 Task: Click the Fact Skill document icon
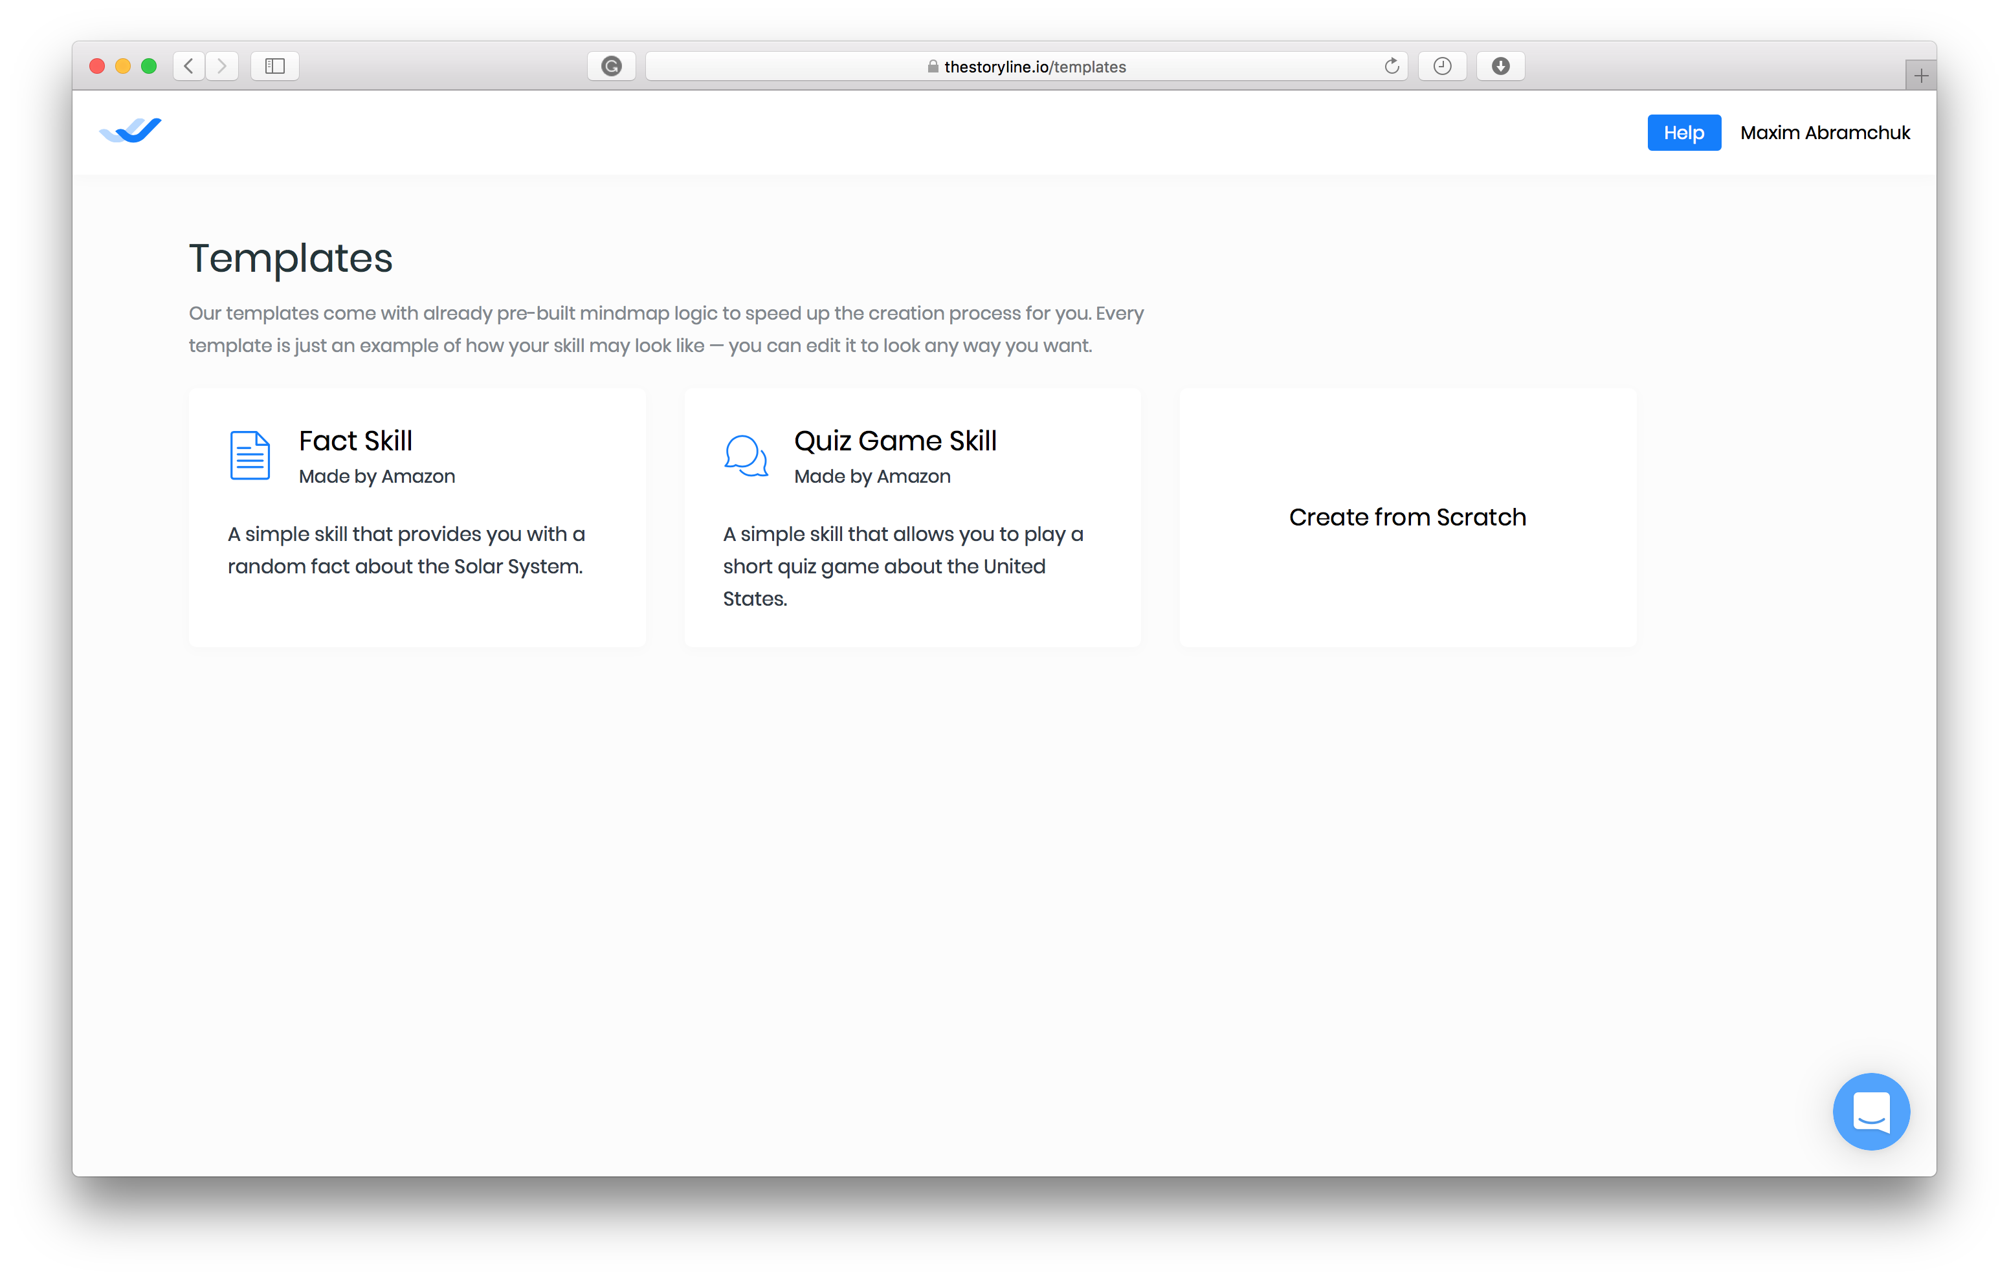249,455
